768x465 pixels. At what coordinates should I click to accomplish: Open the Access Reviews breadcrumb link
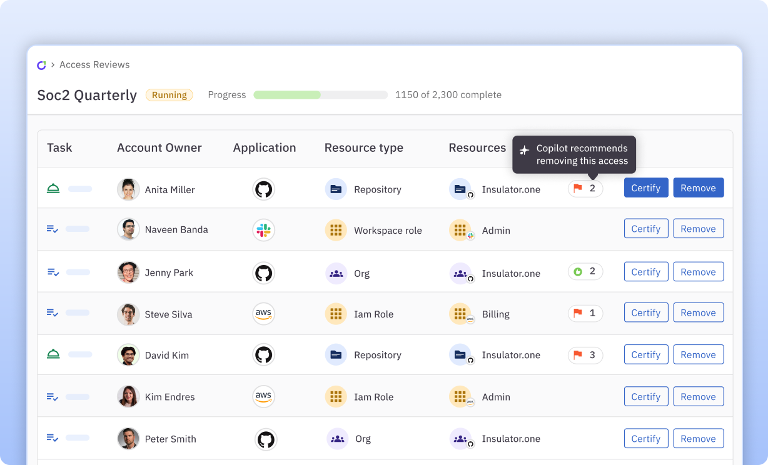tap(94, 64)
